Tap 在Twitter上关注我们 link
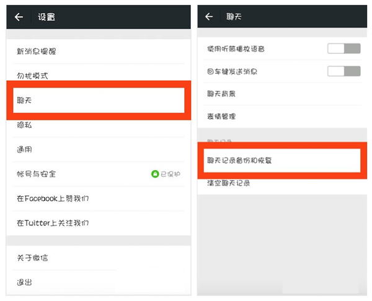This screenshot has width=372, height=301. (x=99, y=223)
